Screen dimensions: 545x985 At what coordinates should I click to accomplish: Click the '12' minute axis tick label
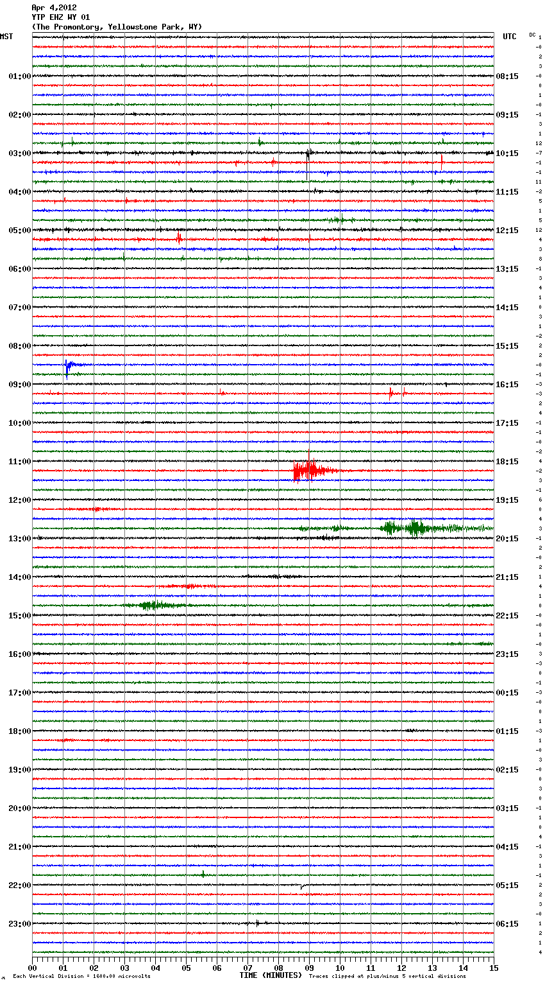(401, 968)
